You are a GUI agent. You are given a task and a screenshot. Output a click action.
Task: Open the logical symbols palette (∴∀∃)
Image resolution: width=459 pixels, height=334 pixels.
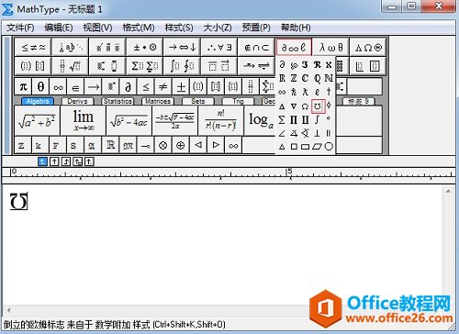click(219, 47)
